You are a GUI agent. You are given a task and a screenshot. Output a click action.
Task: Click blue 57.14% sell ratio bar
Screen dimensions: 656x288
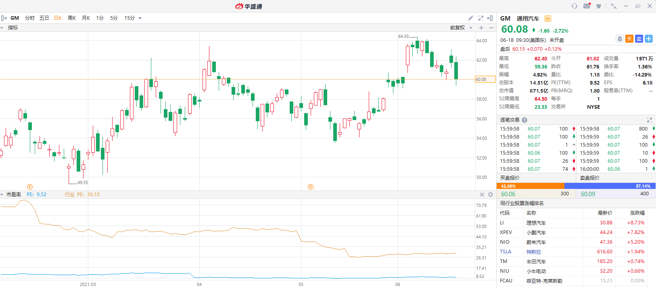coord(610,186)
